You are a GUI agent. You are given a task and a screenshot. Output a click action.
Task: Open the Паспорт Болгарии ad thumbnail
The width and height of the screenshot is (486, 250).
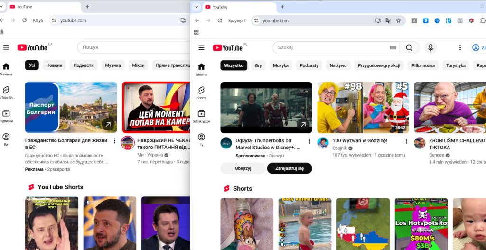point(71,107)
